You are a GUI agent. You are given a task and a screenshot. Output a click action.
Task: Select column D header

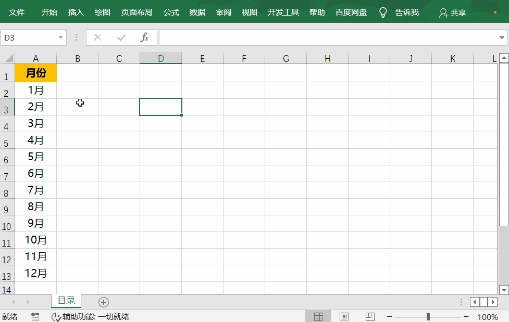160,58
